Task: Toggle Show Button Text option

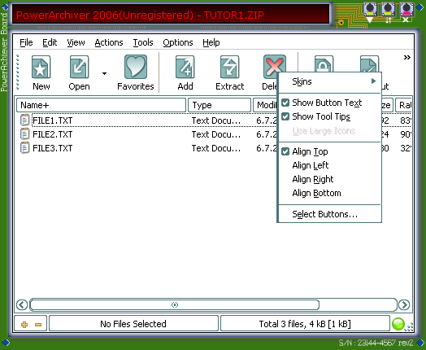Action: 330,103
